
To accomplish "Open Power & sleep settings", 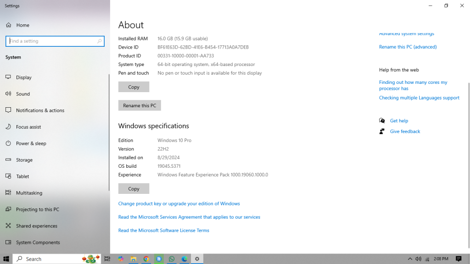I will coord(31,143).
